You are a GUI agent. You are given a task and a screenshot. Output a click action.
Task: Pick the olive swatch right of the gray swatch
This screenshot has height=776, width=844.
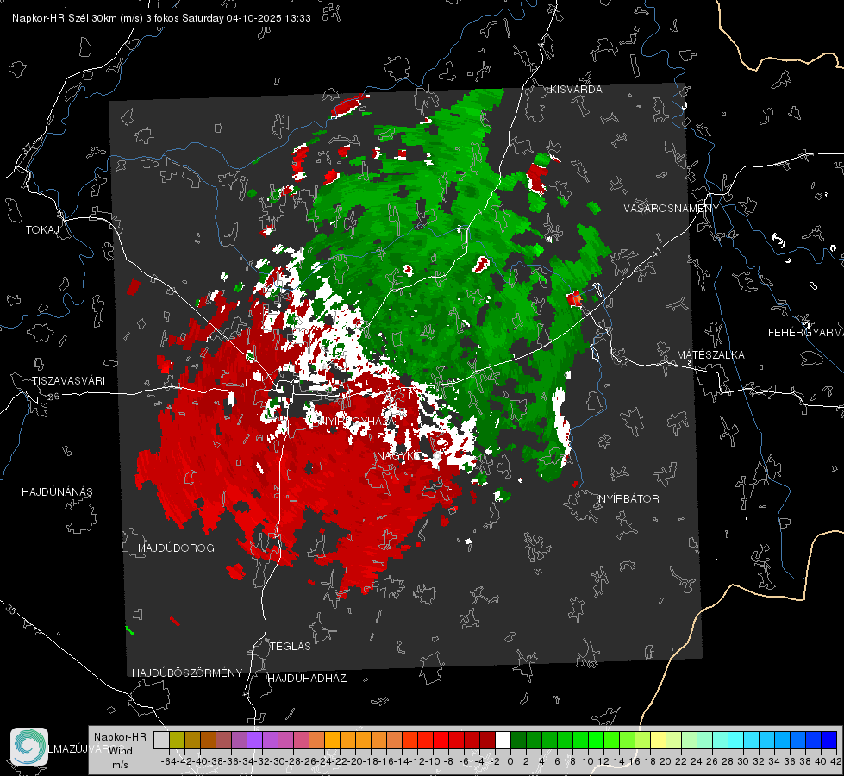[177, 740]
